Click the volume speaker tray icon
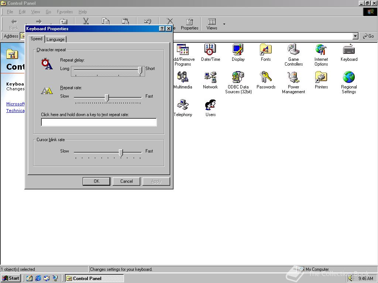The width and height of the screenshot is (378, 283). coord(351,279)
